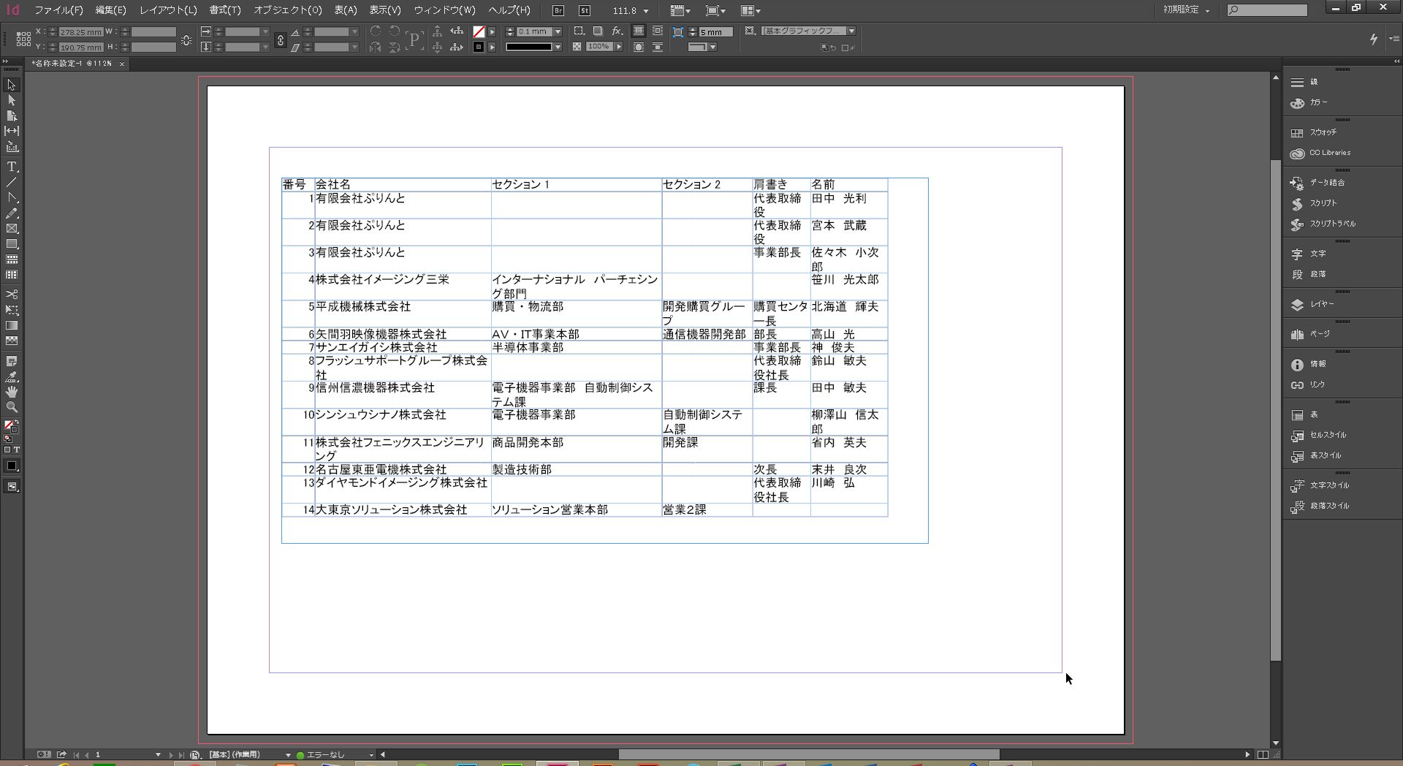This screenshot has width=1403, height=766.
Task: Toggle constrain width and height proportions
Action: click(x=186, y=40)
